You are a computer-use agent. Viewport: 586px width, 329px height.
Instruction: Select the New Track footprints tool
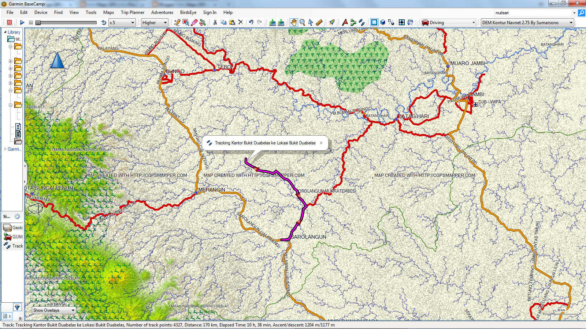[x=361, y=22]
